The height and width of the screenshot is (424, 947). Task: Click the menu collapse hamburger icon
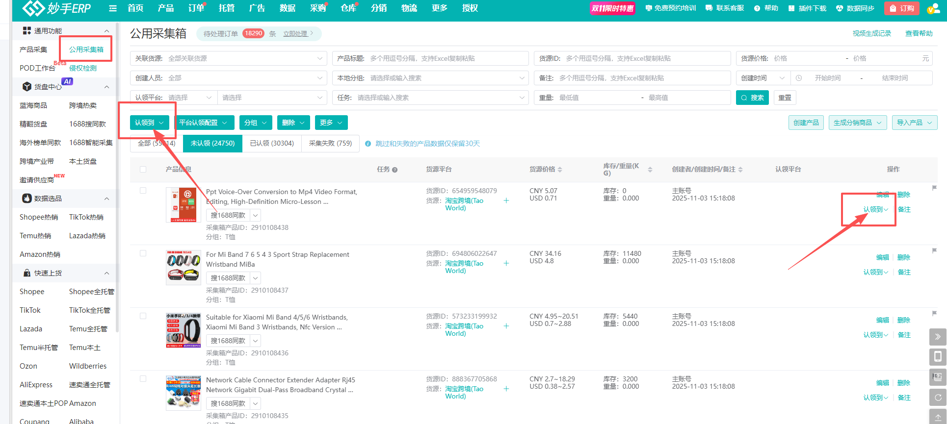(113, 8)
